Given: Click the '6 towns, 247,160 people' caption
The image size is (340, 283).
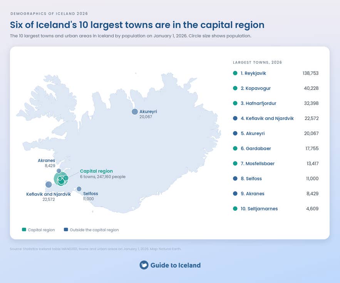Looking at the screenshot, I should [x=103, y=177].
